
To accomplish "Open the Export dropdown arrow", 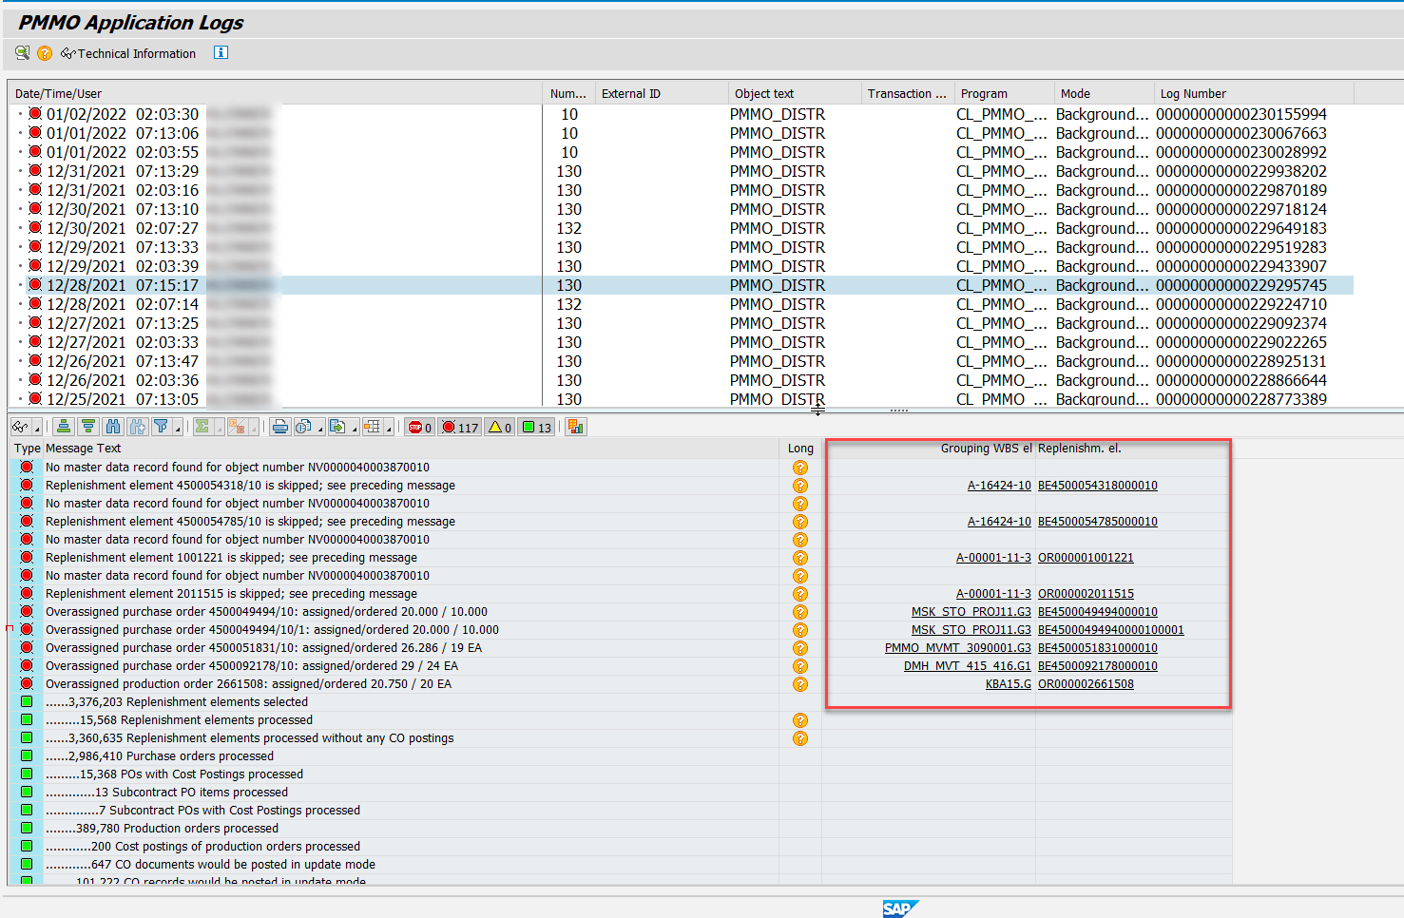I will (355, 429).
